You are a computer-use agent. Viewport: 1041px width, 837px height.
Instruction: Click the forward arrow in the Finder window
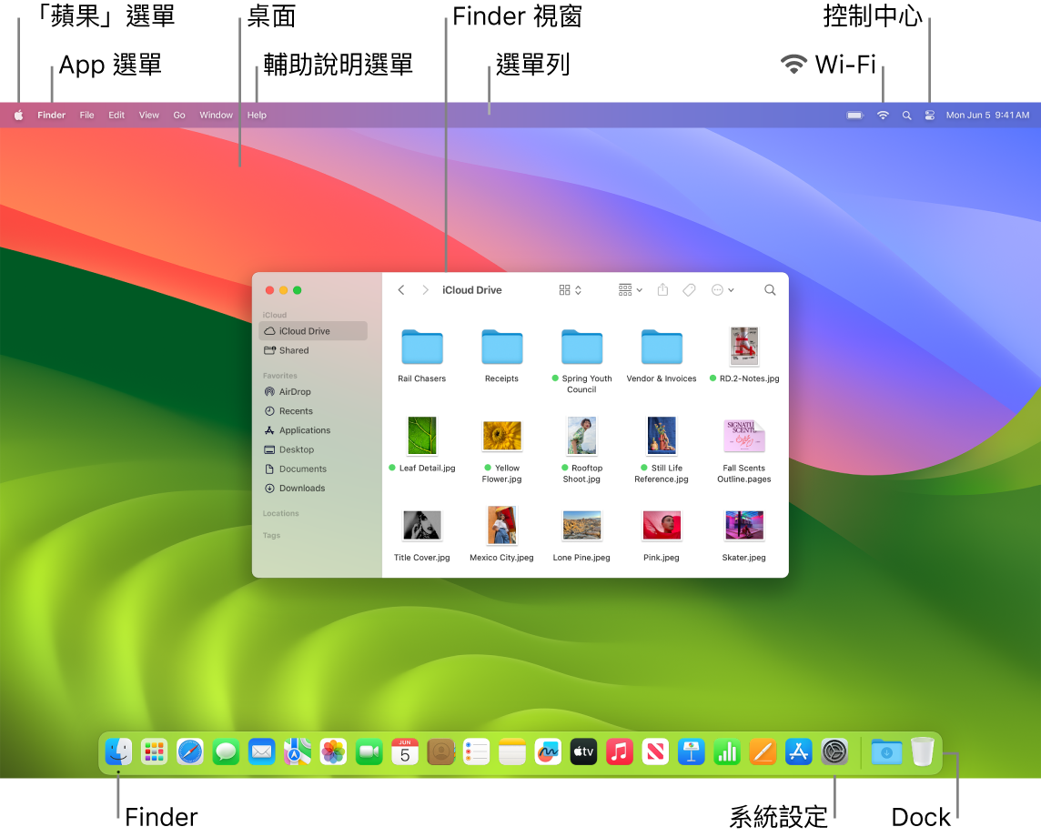click(x=424, y=289)
